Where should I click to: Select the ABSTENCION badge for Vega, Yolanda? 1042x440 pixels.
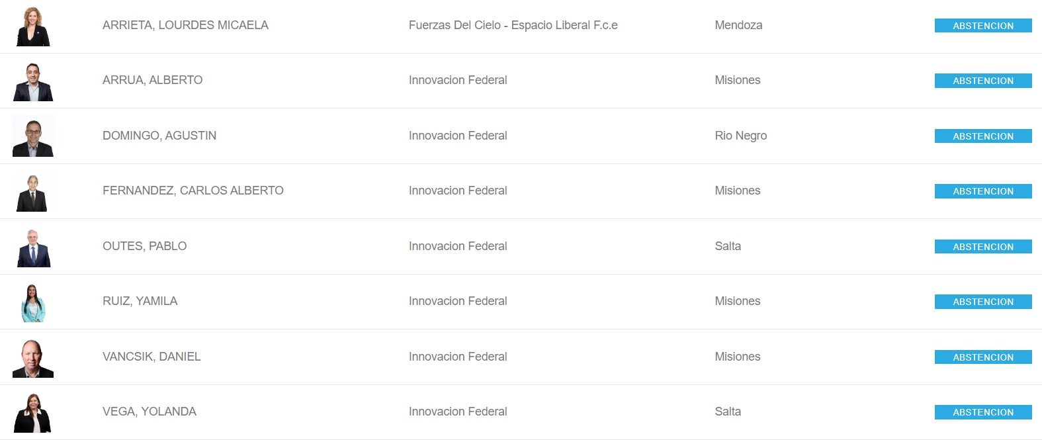983,412
